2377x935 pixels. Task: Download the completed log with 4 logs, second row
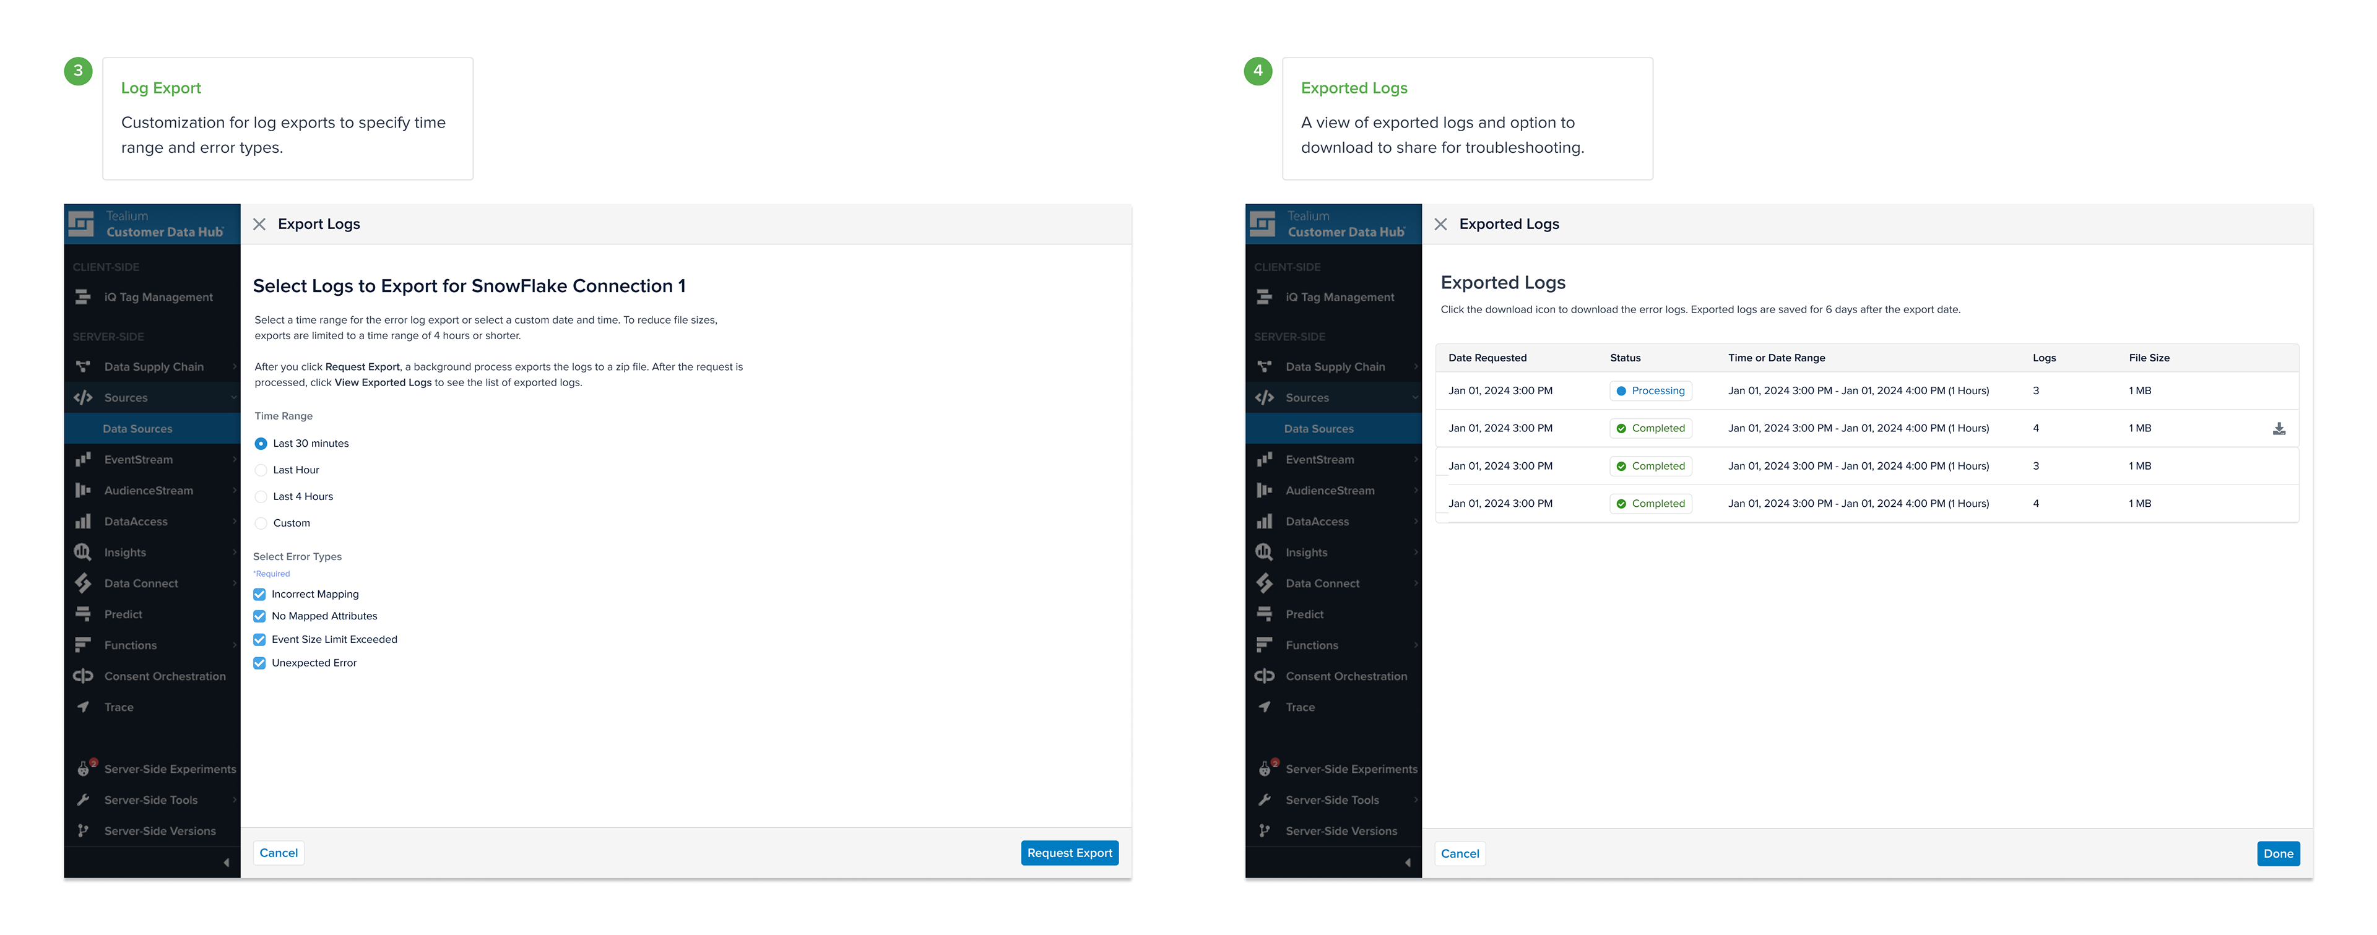(x=2278, y=429)
